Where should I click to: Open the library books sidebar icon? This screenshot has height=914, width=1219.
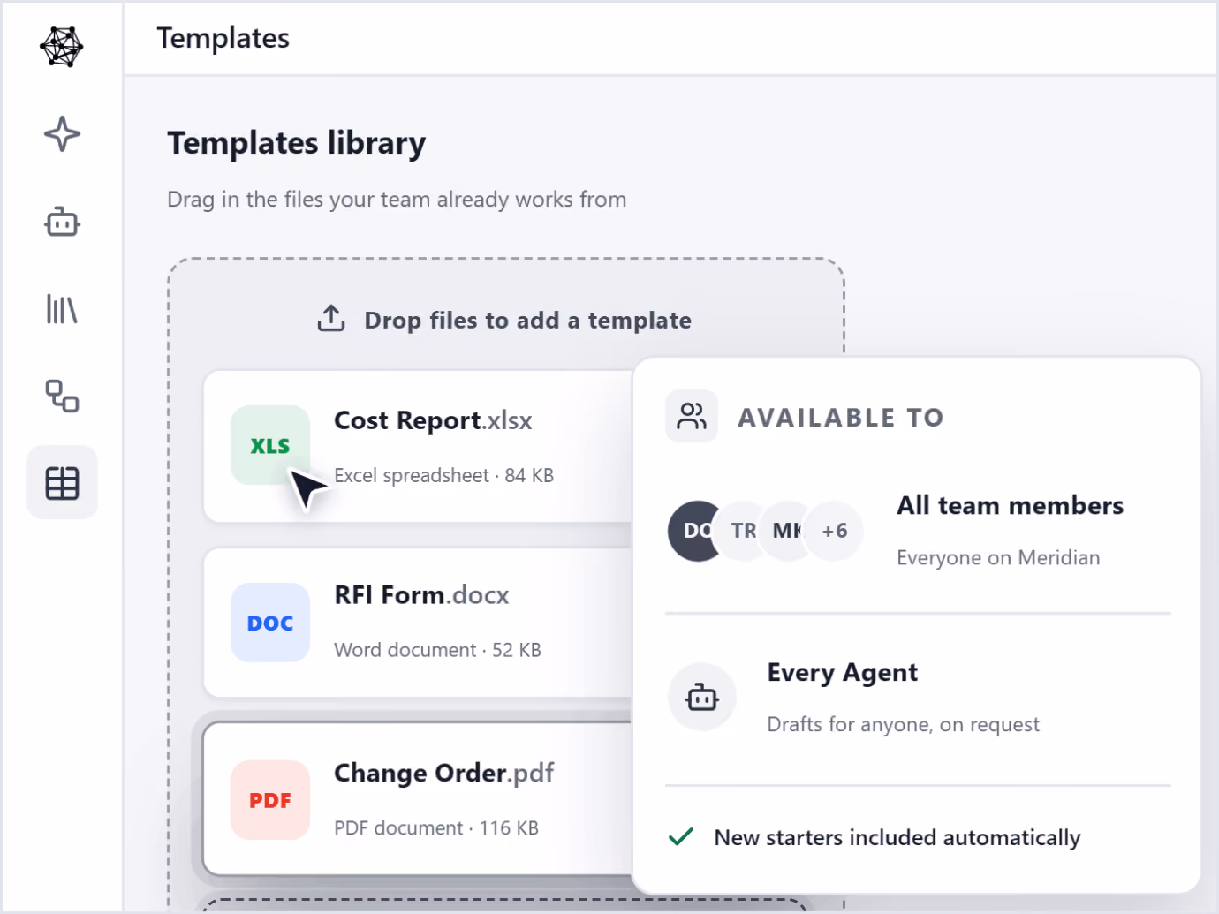[62, 309]
